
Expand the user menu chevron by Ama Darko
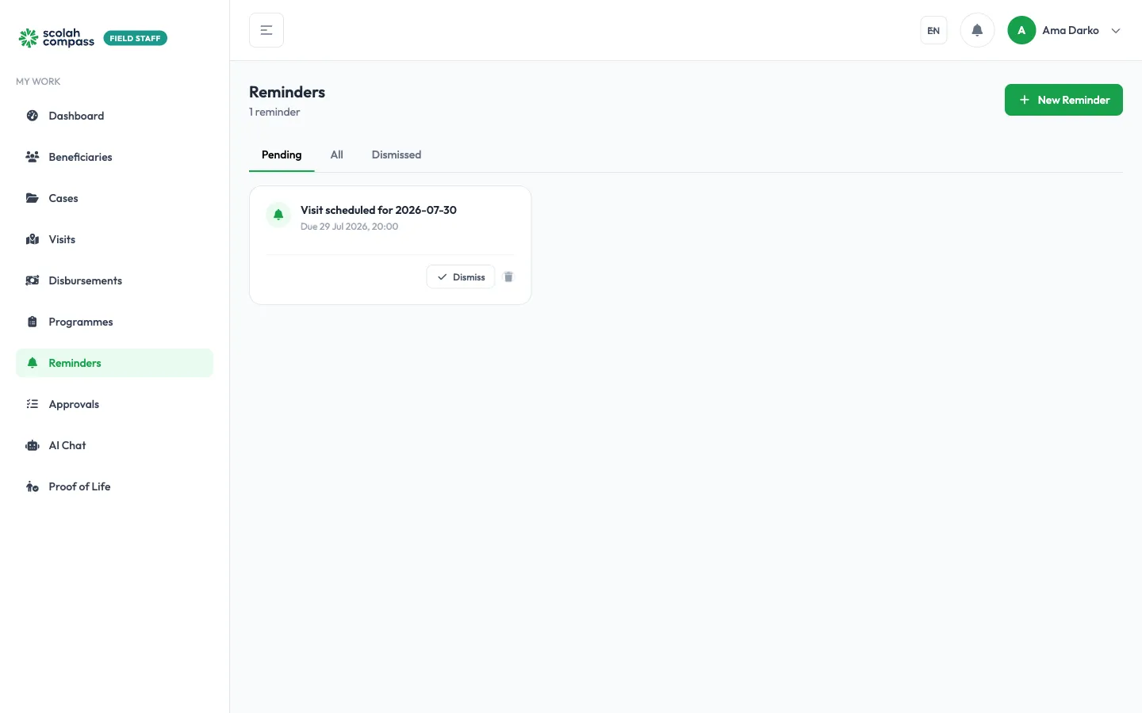tap(1116, 31)
